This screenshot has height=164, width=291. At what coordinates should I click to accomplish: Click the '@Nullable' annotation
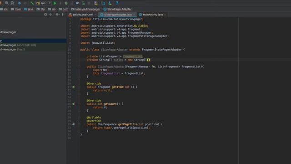tap(94, 118)
